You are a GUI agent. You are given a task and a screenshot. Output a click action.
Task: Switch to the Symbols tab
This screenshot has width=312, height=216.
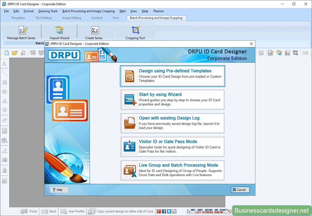[x=97, y=18]
